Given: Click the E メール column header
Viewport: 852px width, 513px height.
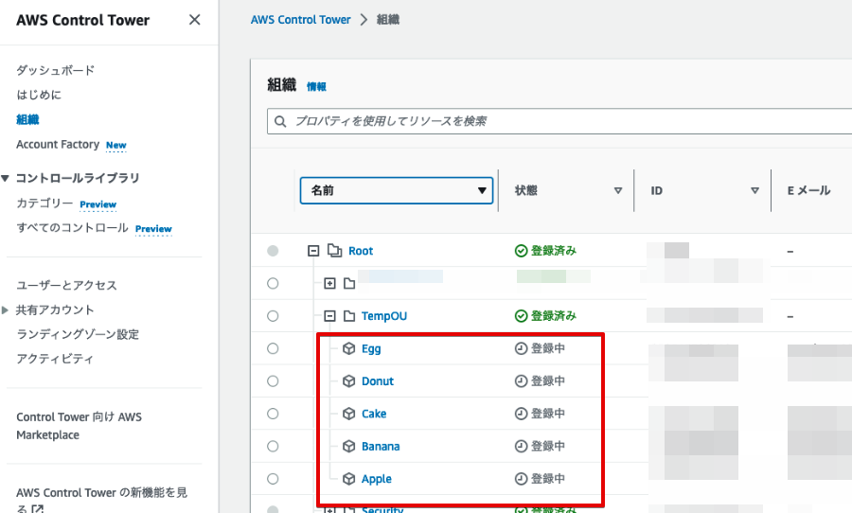Looking at the screenshot, I should [x=809, y=191].
